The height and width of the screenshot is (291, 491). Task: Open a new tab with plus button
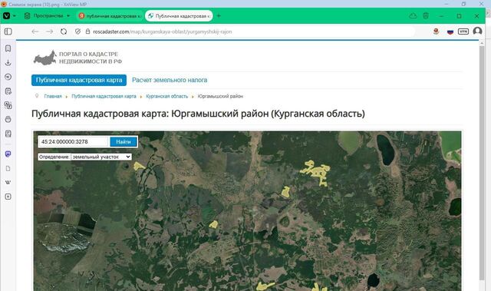(x=219, y=16)
